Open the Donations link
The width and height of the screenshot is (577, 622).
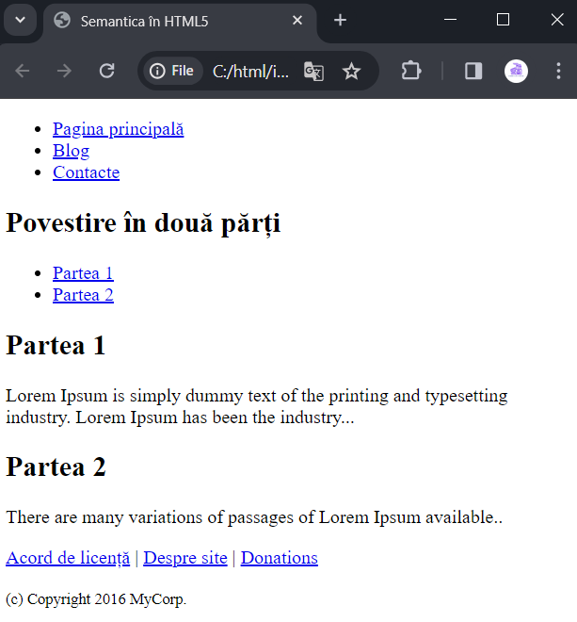[279, 558]
